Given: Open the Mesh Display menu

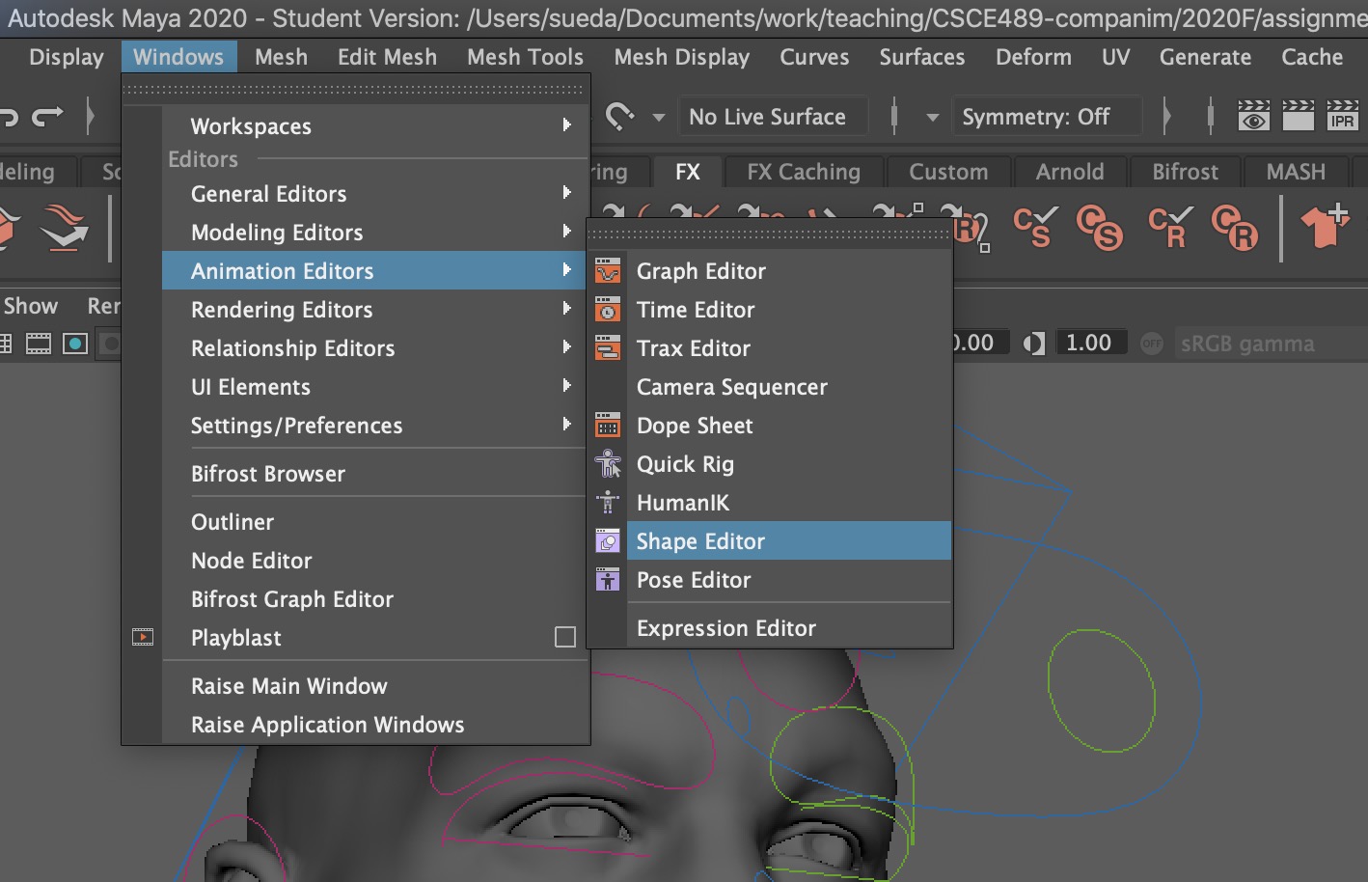Looking at the screenshot, I should [x=682, y=57].
